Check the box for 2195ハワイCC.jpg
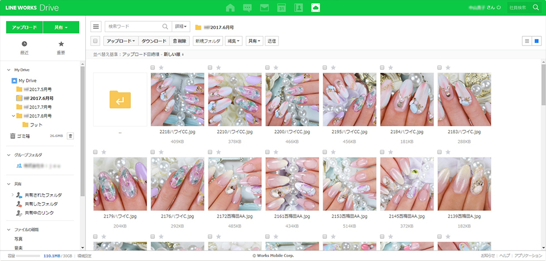The image size is (546, 261). click(x=325, y=67)
